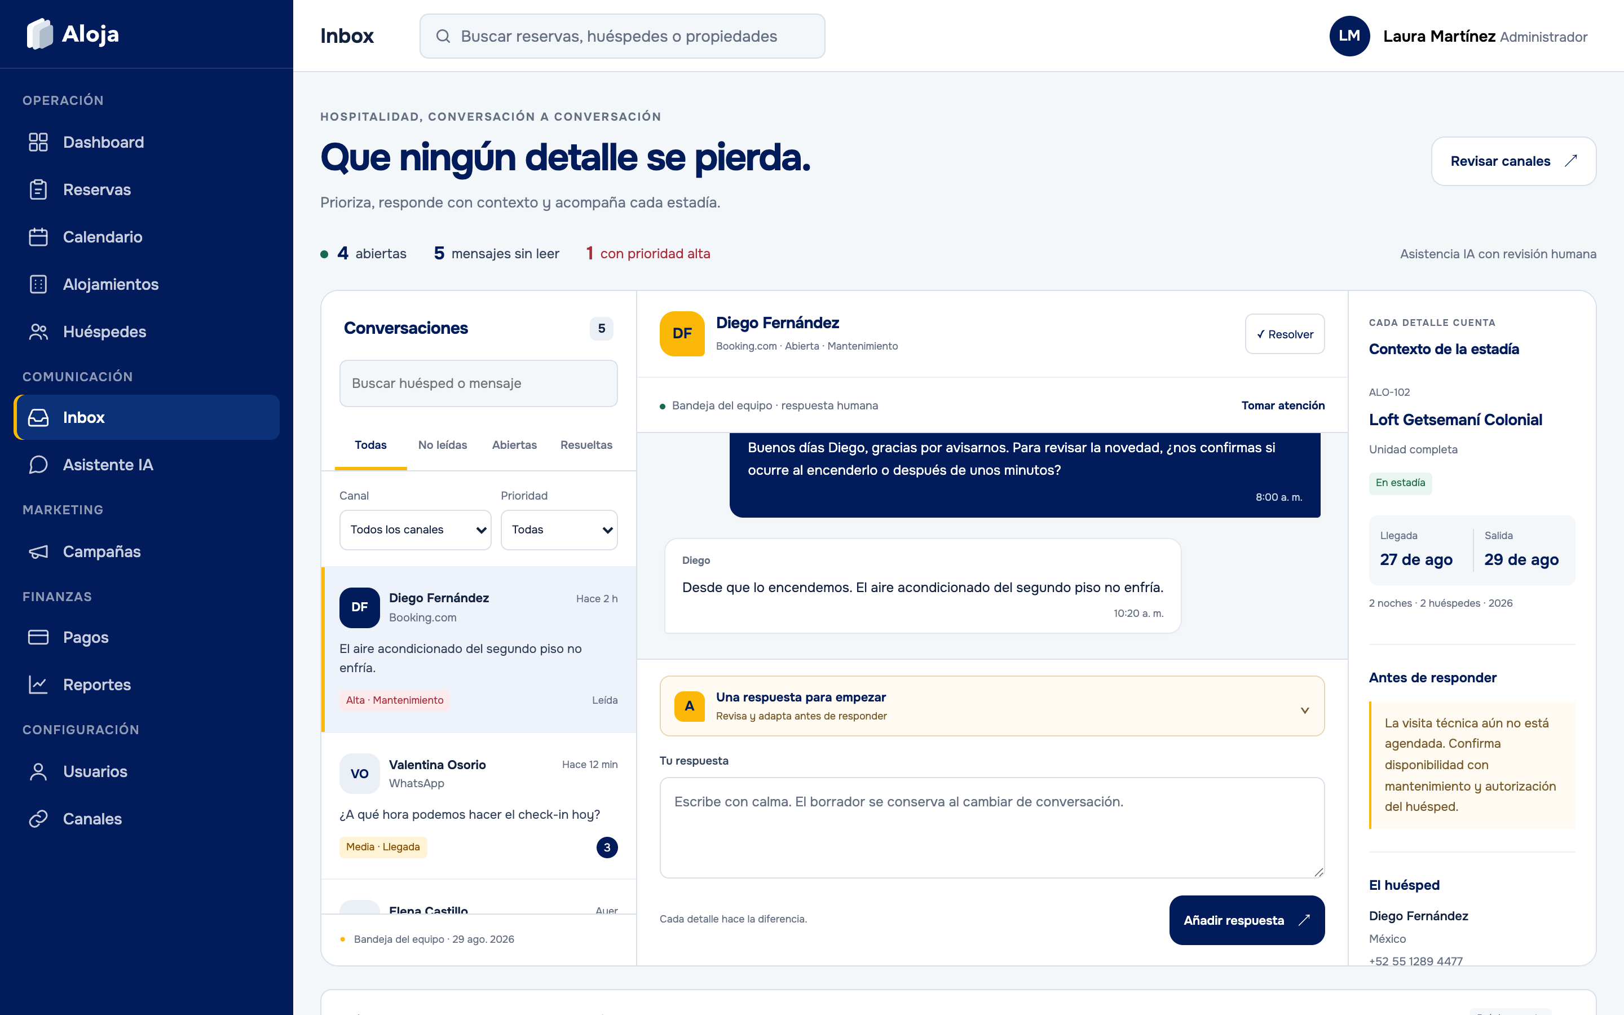Screen dimensions: 1624x1015
Task: Open Pagos via the credit card icon
Action: pyautogui.click(x=38, y=637)
